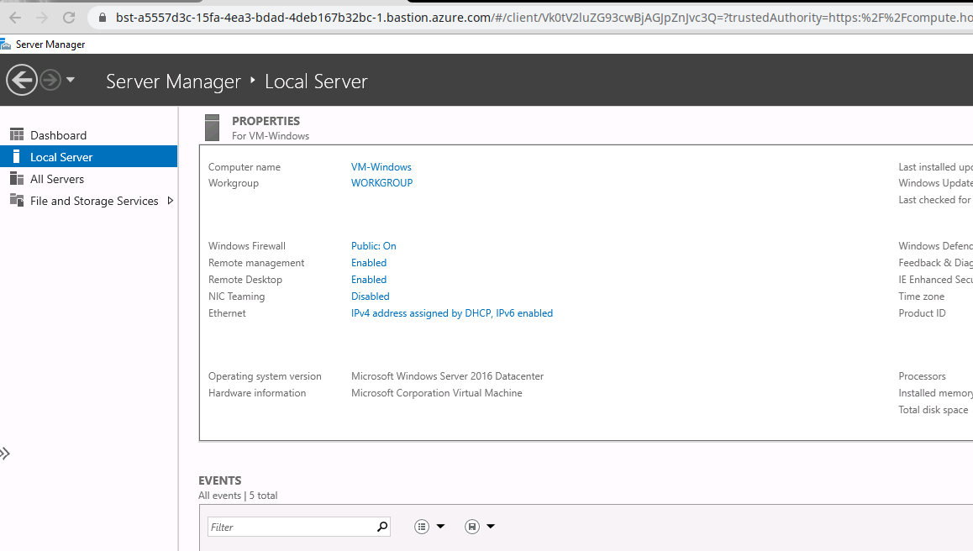Expand the collapsed navigation pane chevron

click(x=5, y=454)
